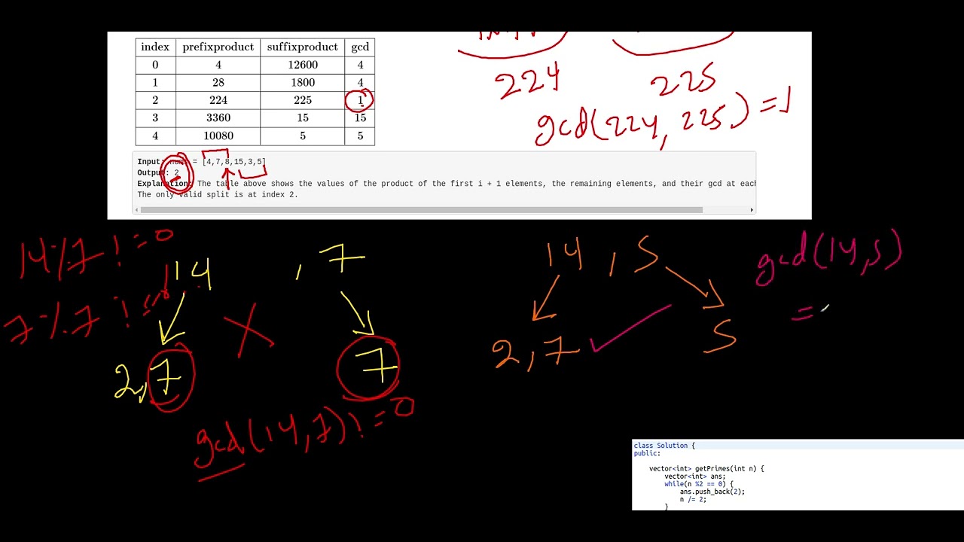
Task: Click the prefixproduct cell "3360"
Action: 218,117
